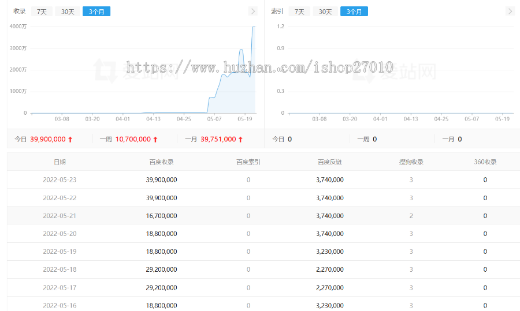Click 3,740,000 反链 for 2022-05-21
Screen dimensions: 520x311
(330, 216)
